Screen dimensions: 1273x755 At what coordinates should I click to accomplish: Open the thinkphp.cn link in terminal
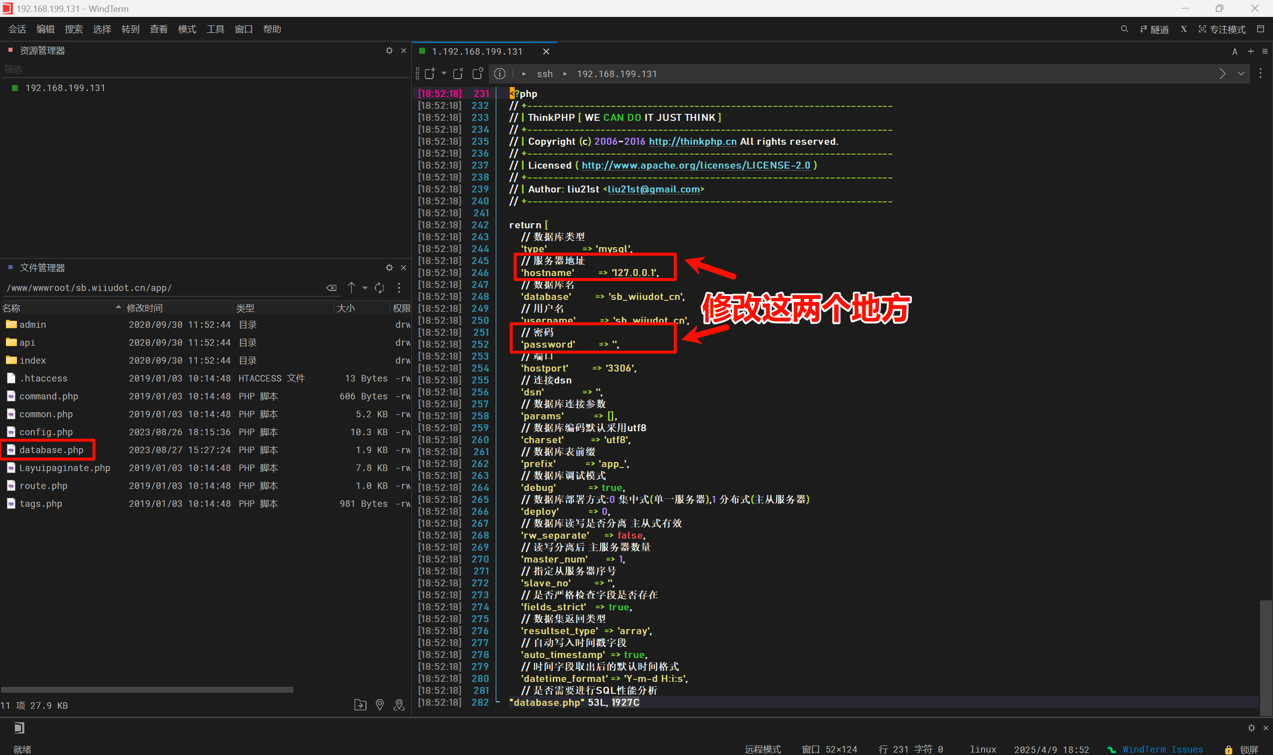click(x=693, y=141)
